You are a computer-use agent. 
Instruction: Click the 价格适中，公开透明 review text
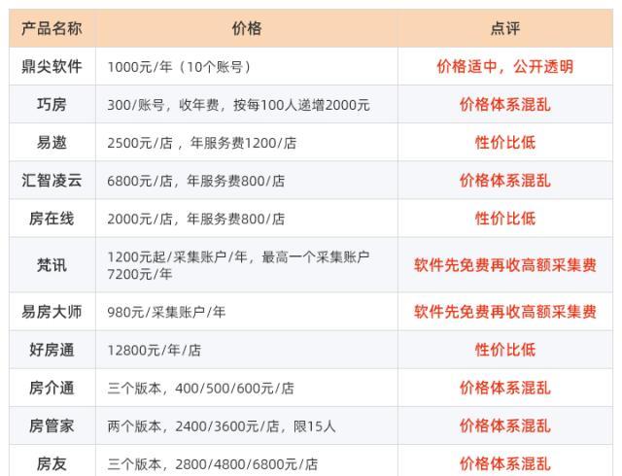[x=505, y=66]
